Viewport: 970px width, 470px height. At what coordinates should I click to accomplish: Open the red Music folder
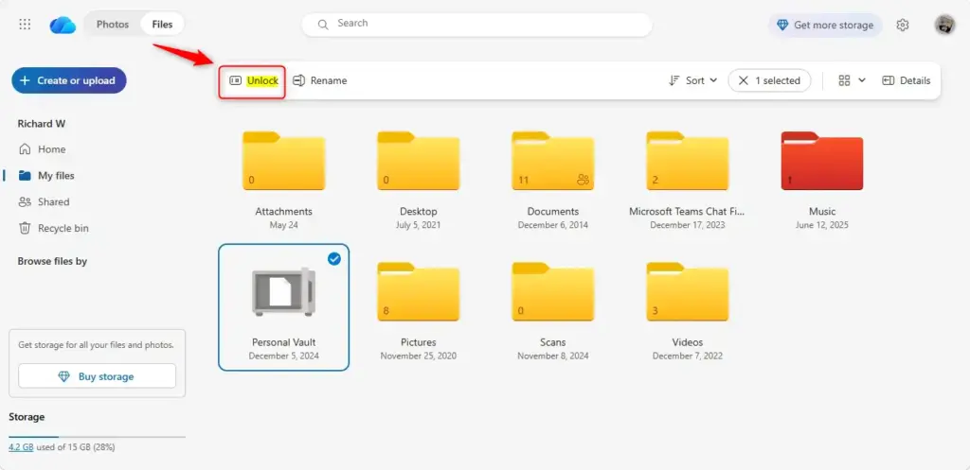click(822, 161)
